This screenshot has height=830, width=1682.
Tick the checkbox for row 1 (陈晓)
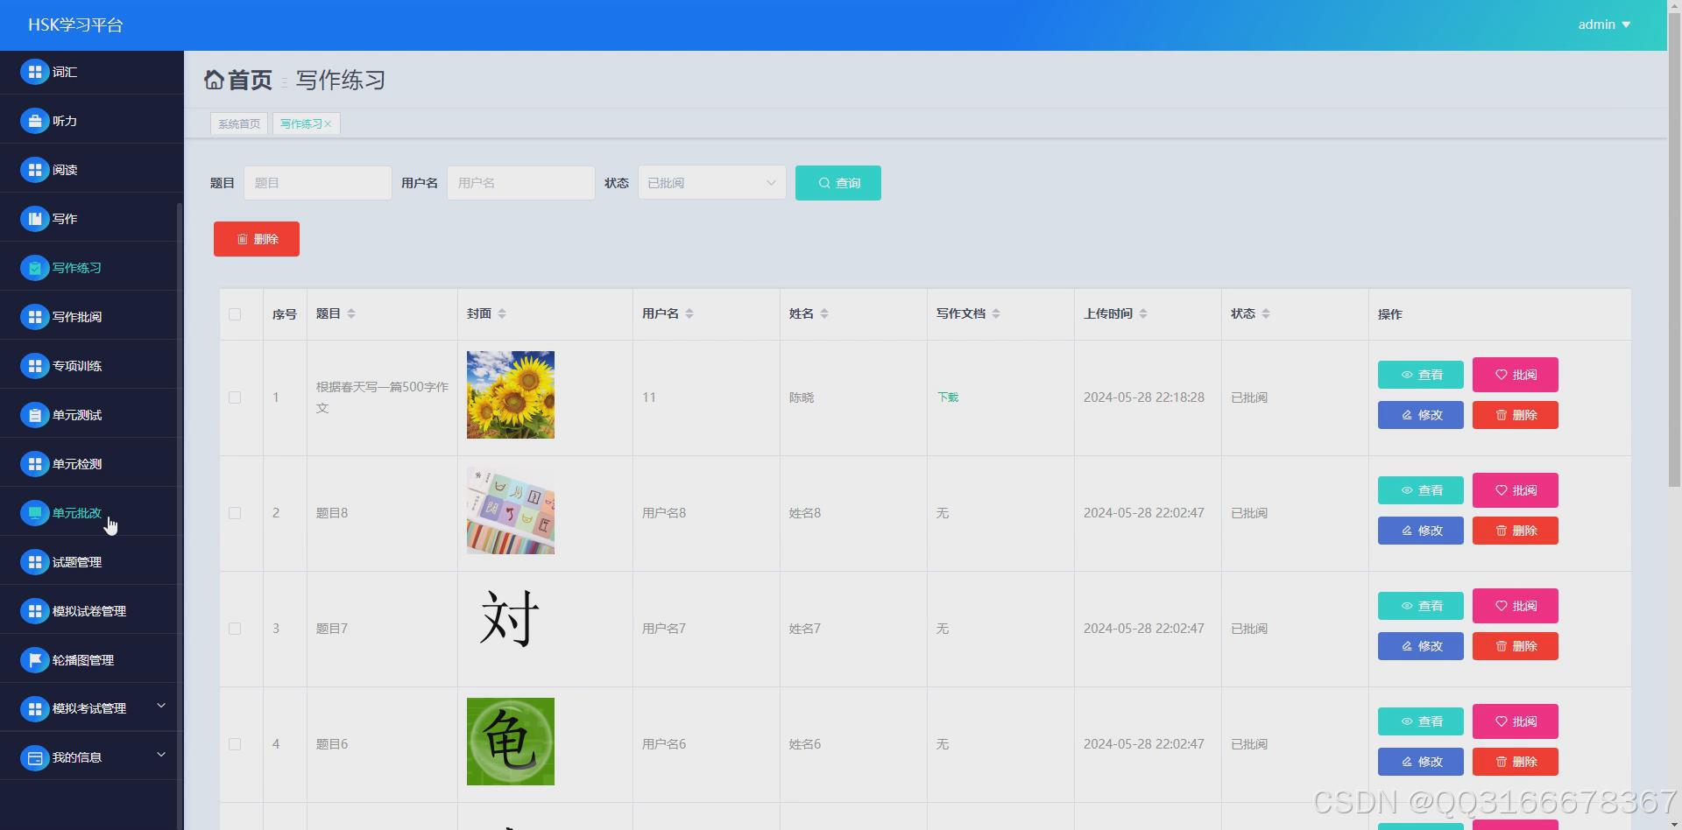[x=235, y=397]
